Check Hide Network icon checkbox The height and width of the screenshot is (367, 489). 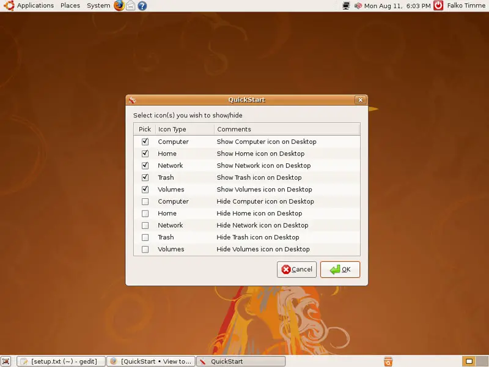pos(145,225)
